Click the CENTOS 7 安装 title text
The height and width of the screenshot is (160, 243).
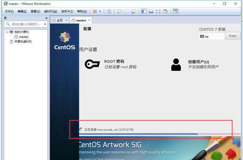[x=212, y=29]
